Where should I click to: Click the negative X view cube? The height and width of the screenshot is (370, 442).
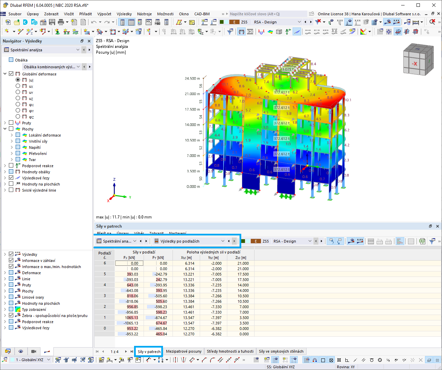pos(414,64)
